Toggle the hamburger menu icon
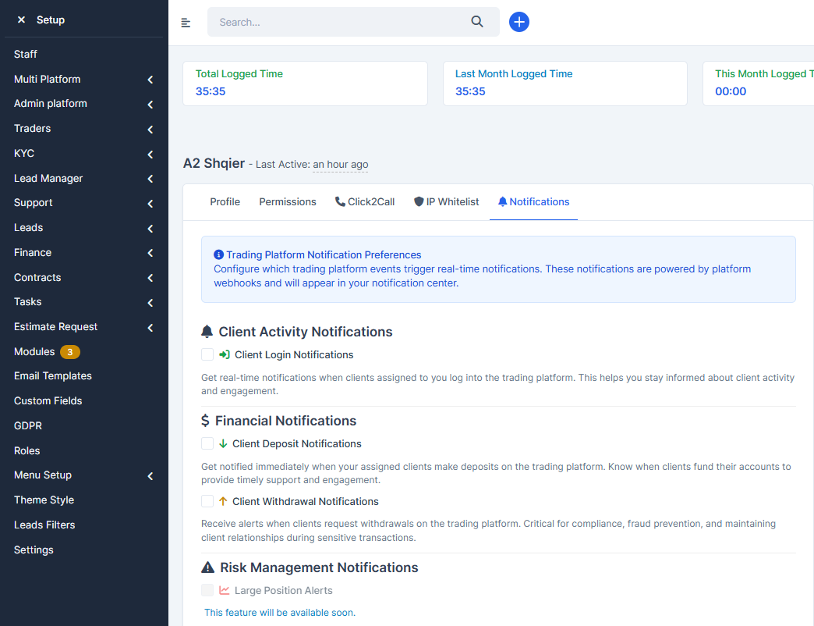814x626 pixels. click(x=186, y=23)
